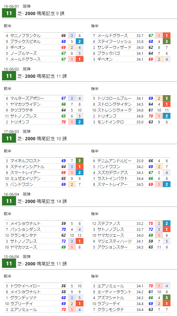Select メールドグラース in 2019 後半 table
This screenshot has height=316, width=177.
(x=112, y=36)
